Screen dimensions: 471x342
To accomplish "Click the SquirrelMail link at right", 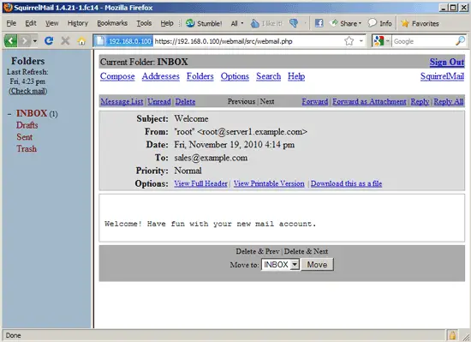I will click(442, 76).
